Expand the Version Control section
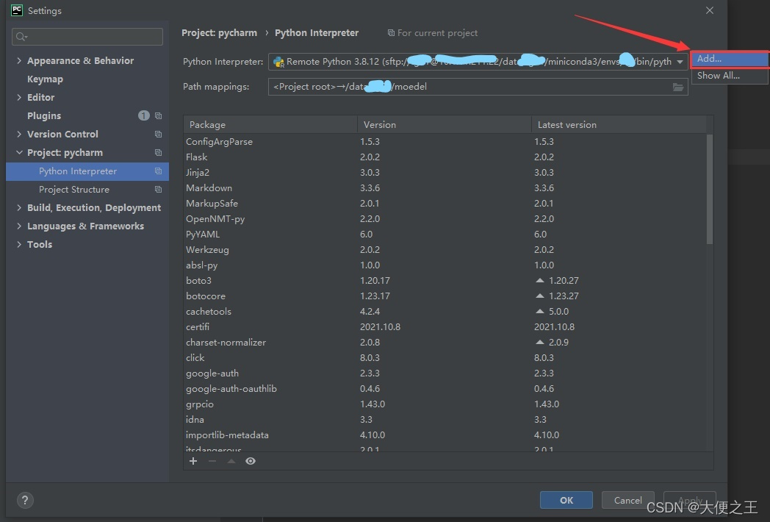 [x=19, y=135]
